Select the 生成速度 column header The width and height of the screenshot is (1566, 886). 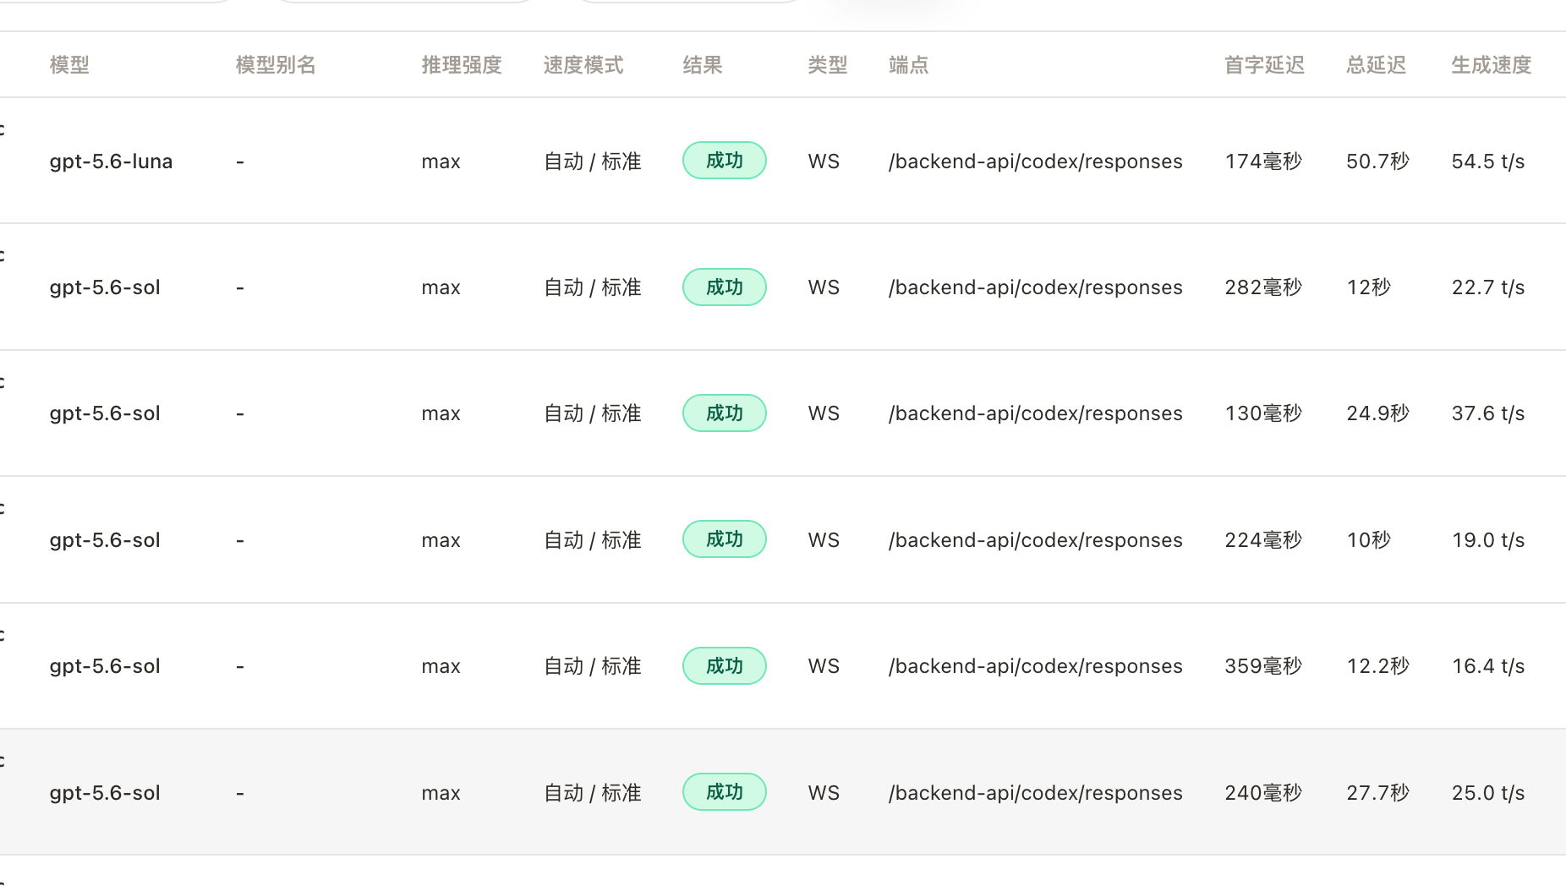coord(1492,65)
